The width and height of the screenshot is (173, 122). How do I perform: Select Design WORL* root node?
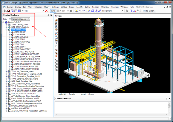pos(15,22)
